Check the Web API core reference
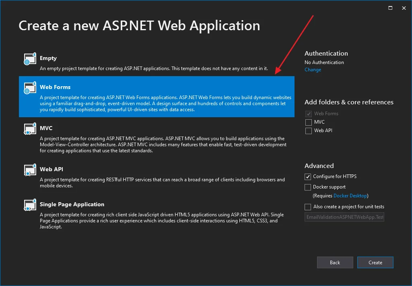412x286 pixels. point(308,130)
